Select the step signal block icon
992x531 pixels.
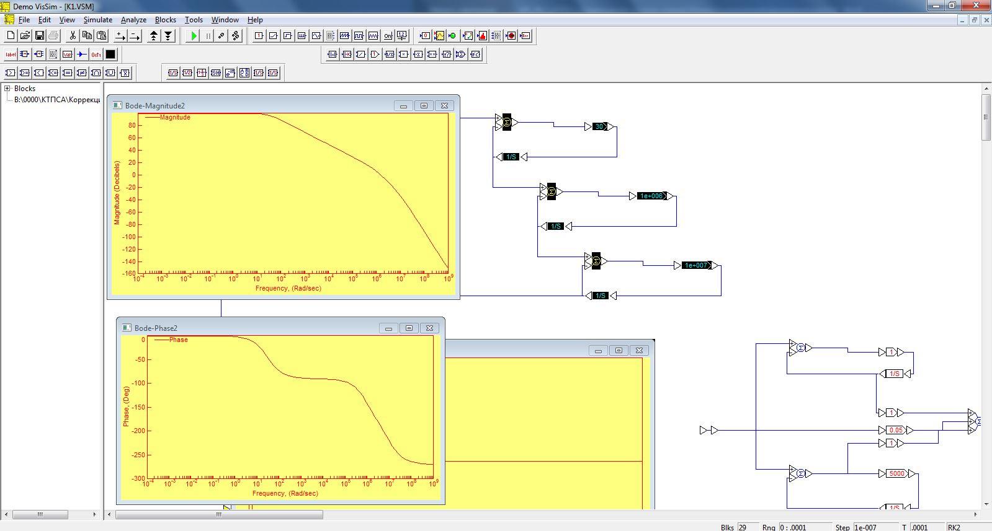(287, 36)
